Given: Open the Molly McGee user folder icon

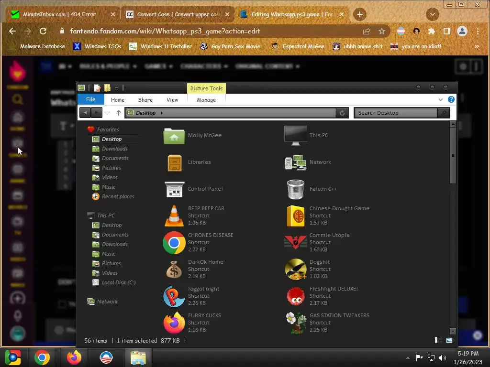Looking at the screenshot, I should click(174, 136).
